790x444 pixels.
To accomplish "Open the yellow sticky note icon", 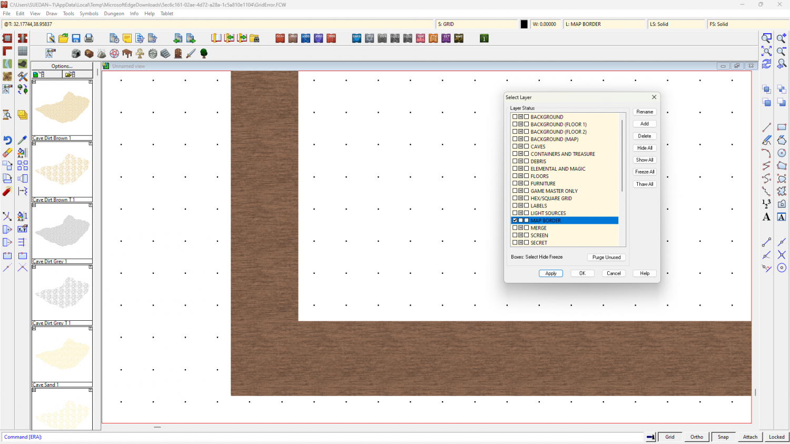I will click(x=127, y=38).
